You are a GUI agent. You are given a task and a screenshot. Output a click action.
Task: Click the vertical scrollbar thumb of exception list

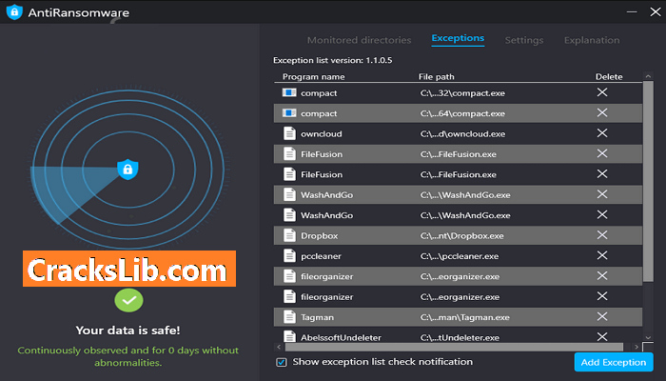point(648,181)
